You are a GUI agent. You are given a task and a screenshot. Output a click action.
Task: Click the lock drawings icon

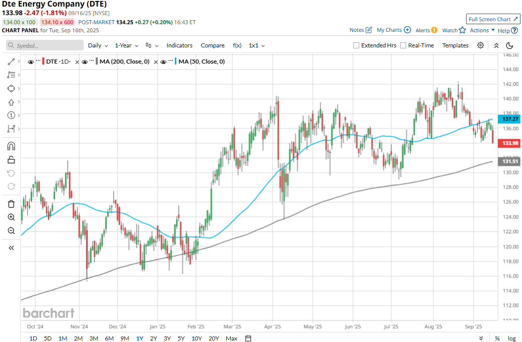coord(11,160)
